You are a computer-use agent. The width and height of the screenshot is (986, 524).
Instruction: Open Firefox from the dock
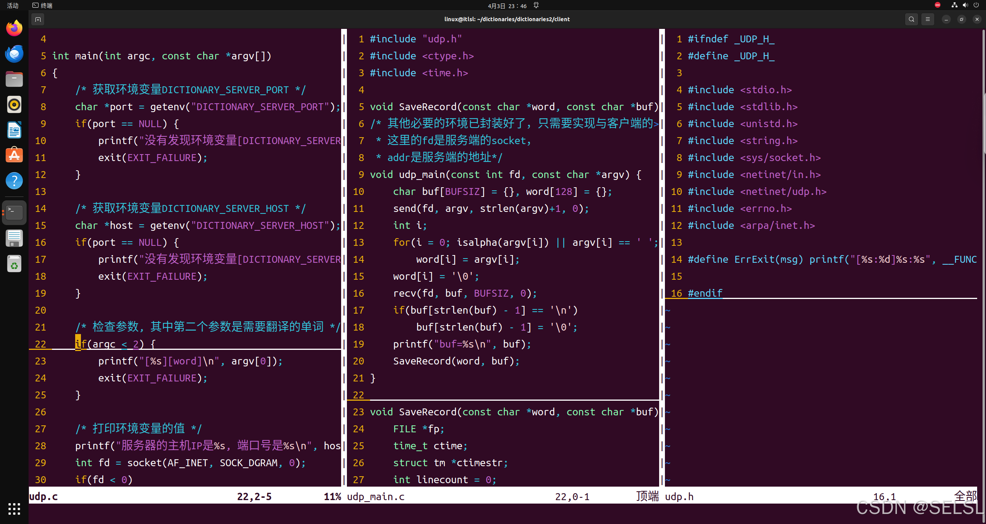[x=14, y=28]
